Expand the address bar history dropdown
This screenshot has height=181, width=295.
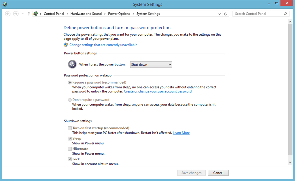click(219, 14)
